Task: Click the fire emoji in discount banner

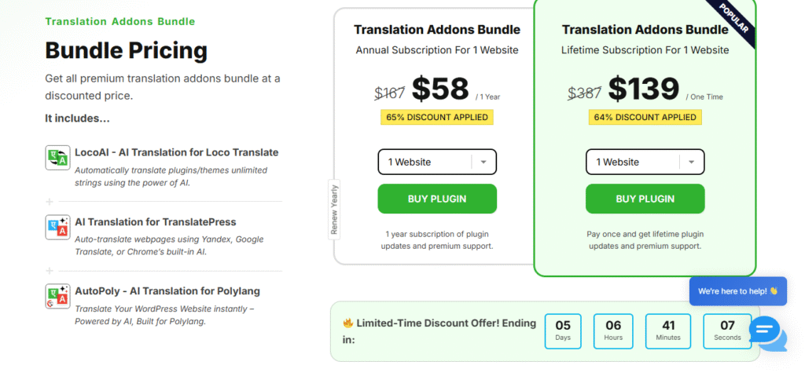Action: [x=347, y=323]
